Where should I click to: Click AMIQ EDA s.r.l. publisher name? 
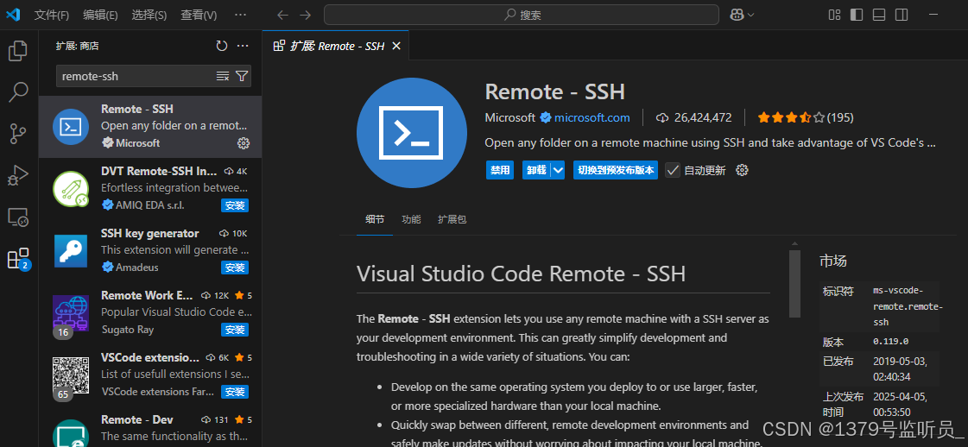point(149,205)
